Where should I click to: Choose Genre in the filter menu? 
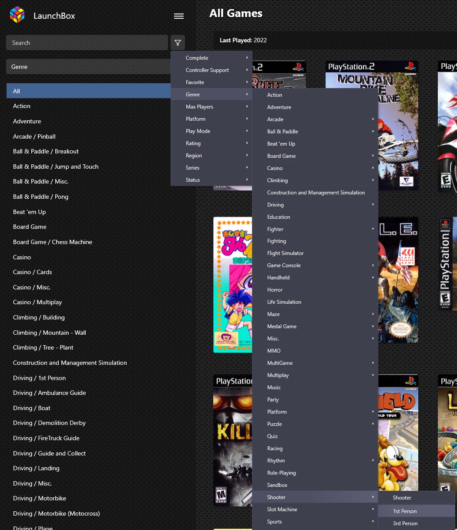tap(212, 95)
